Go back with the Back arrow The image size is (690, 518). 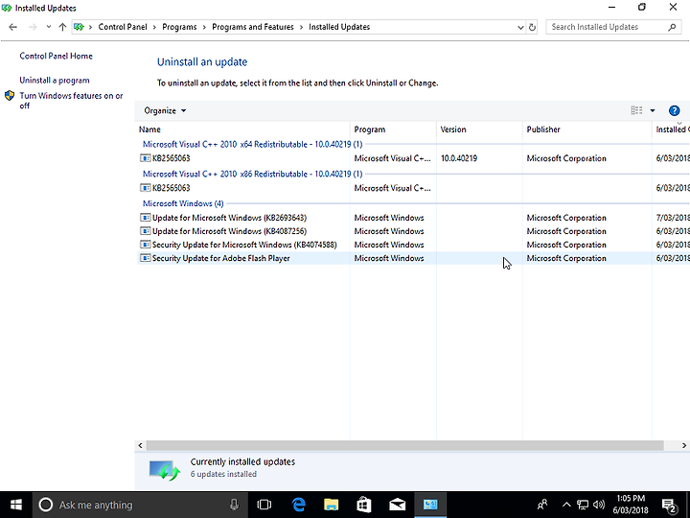[12, 27]
